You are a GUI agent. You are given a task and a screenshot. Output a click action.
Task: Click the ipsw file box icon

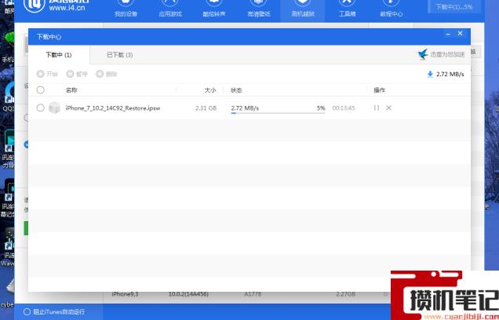tap(54, 107)
